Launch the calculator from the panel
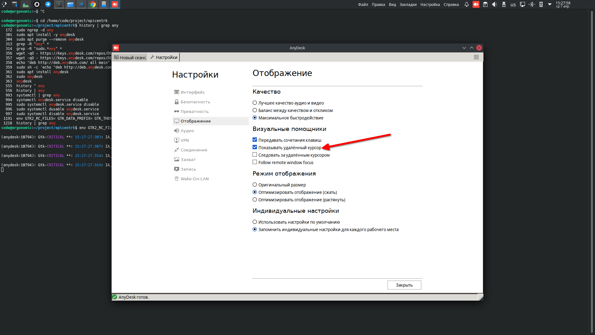The height and width of the screenshot is (335, 595). click(x=15, y=4)
